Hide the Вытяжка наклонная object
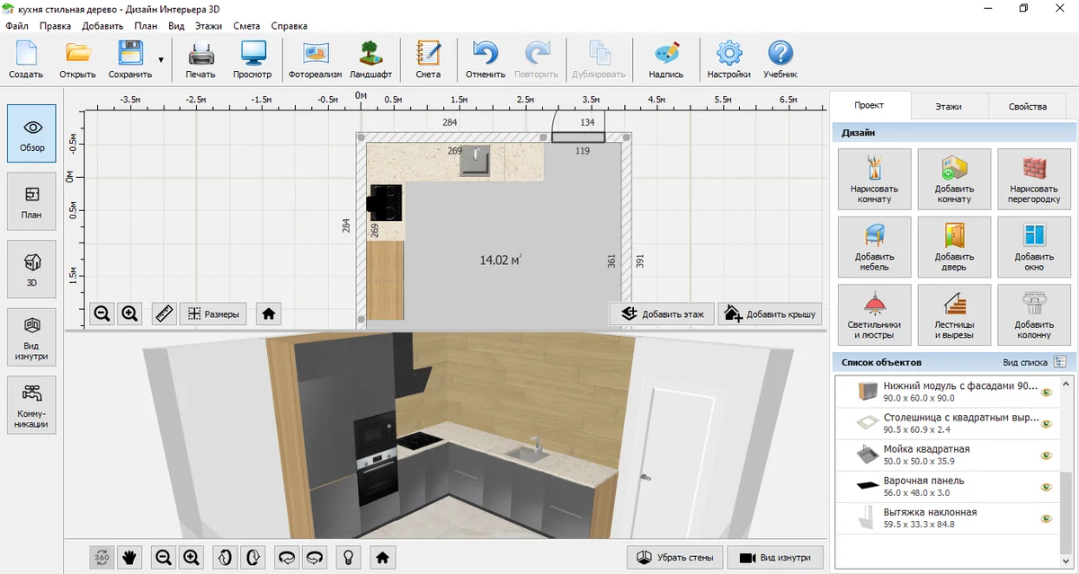 pyautogui.click(x=1046, y=518)
